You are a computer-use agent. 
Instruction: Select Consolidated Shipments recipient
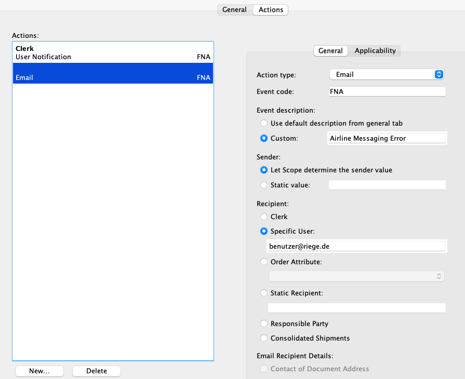click(264, 337)
